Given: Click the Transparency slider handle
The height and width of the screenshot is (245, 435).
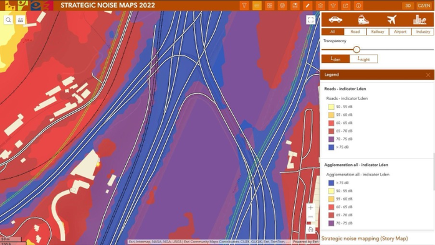Looking at the screenshot, I should [x=356, y=50].
